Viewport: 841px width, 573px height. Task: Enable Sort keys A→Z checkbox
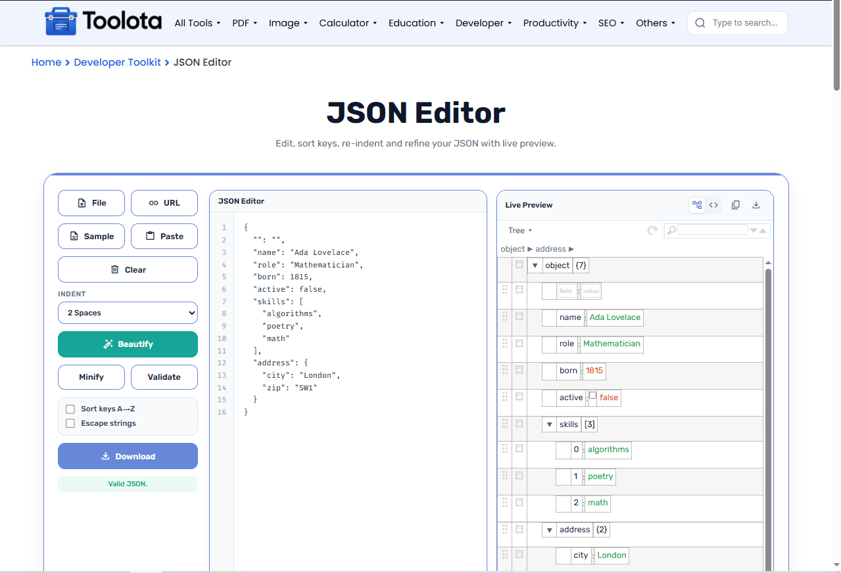click(x=70, y=409)
